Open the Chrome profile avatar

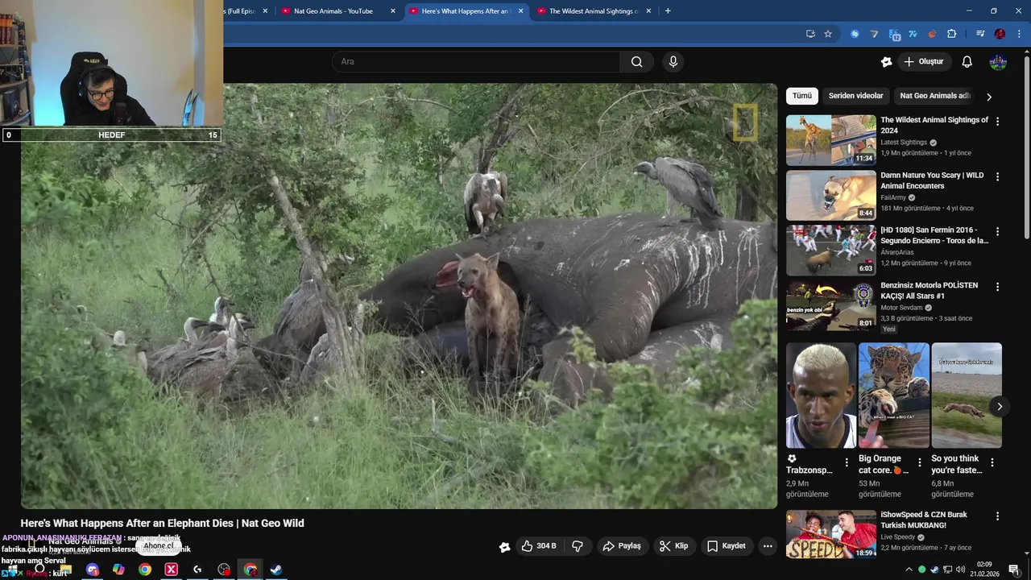click(x=1000, y=34)
